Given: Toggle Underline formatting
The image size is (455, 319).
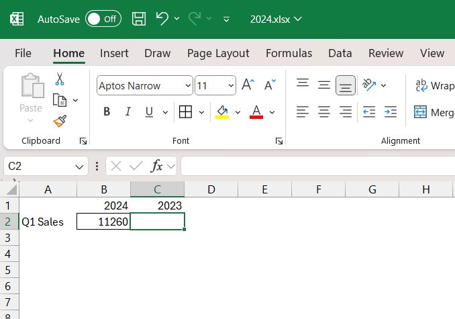Looking at the screenshot, I should tap(149, 111).
